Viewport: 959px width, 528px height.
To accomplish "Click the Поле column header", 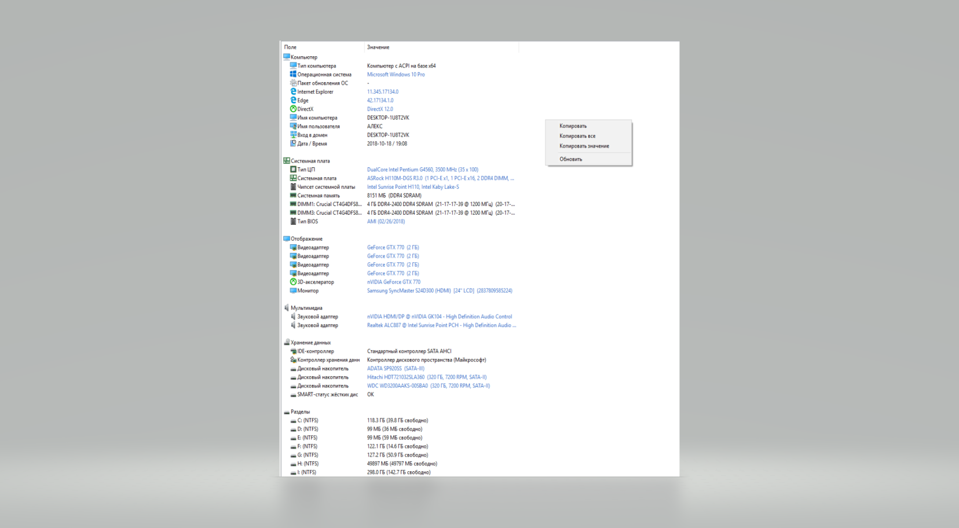I will click(x=323, y=47).
